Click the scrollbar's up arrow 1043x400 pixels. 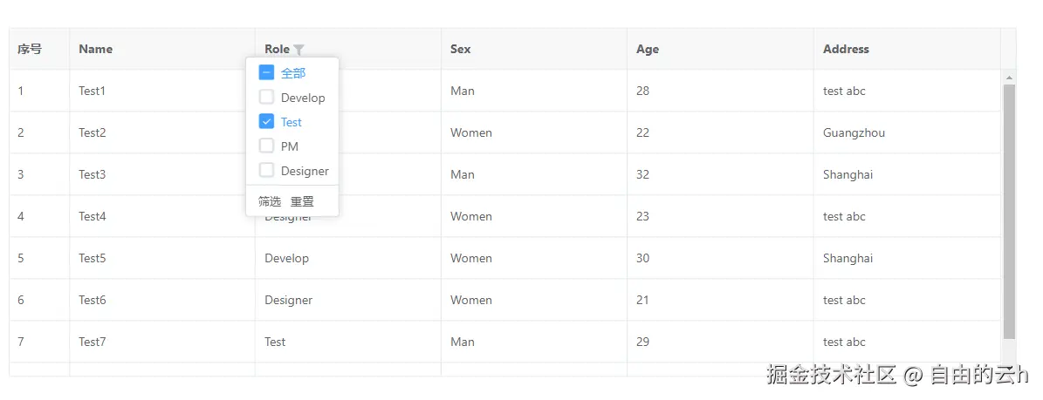pyautogui.click(x=1009, y=78)
